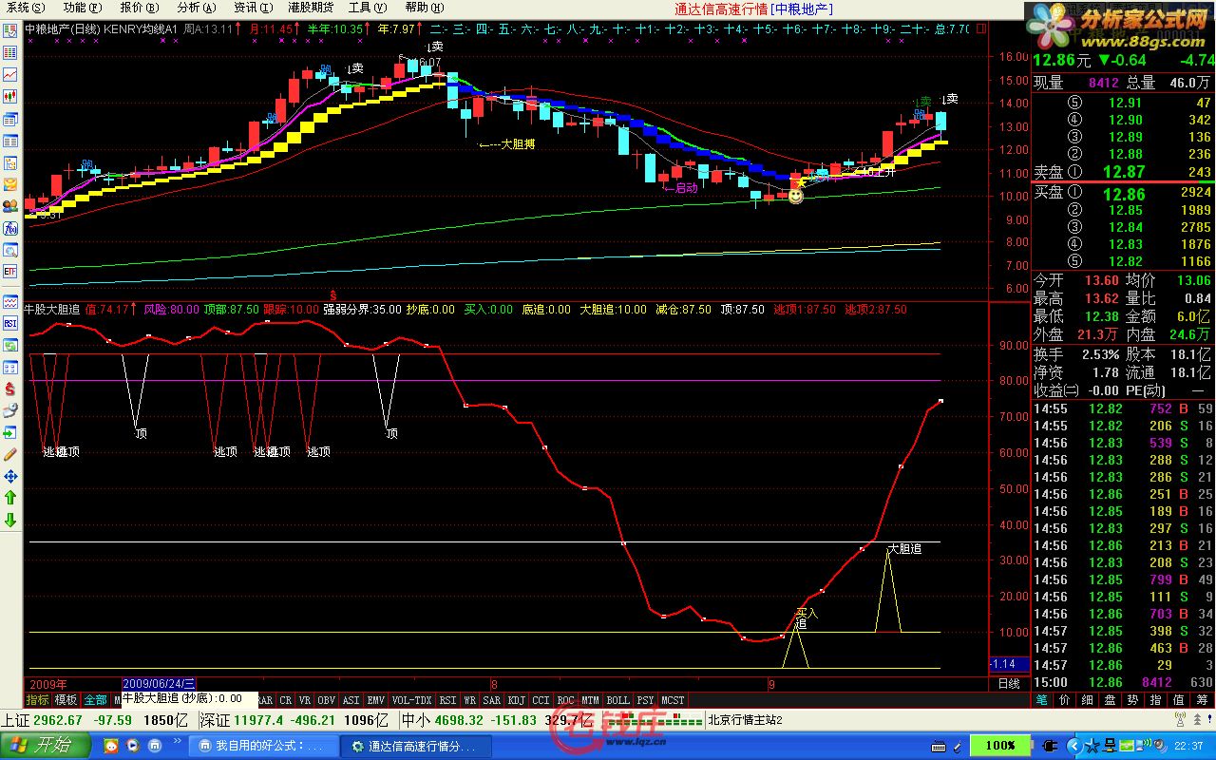Click the red dollar sign sidebar icon

[x=10, y=389]
